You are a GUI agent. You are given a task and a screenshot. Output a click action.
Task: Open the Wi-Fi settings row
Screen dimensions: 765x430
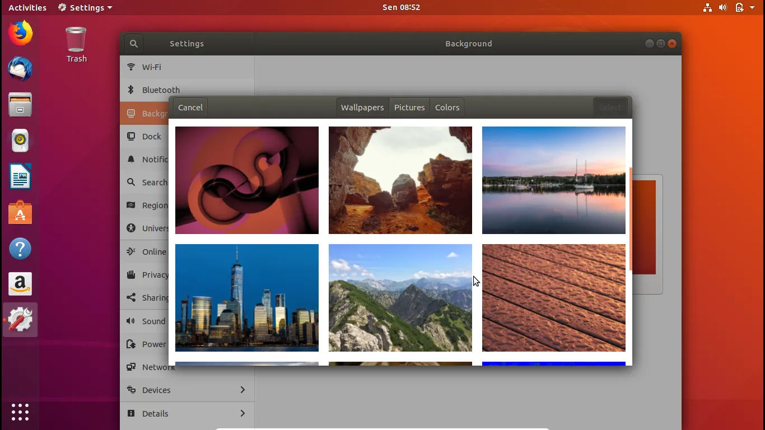187,67
